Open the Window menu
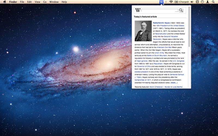The width and height of the screenshot is (218, 136). pos(54,2)
